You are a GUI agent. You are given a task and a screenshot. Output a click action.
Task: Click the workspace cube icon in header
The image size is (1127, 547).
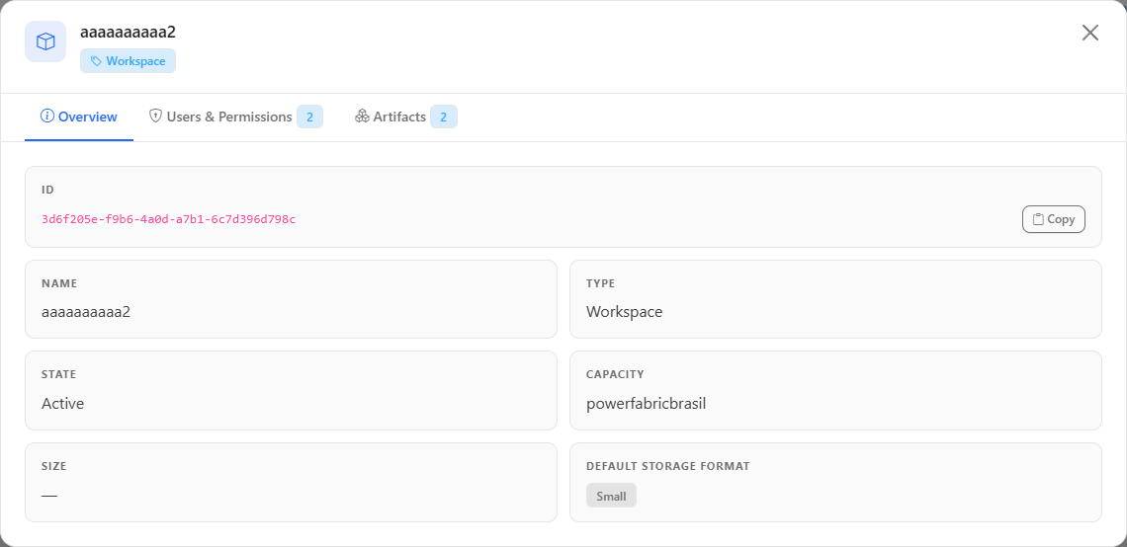(45, 41)
